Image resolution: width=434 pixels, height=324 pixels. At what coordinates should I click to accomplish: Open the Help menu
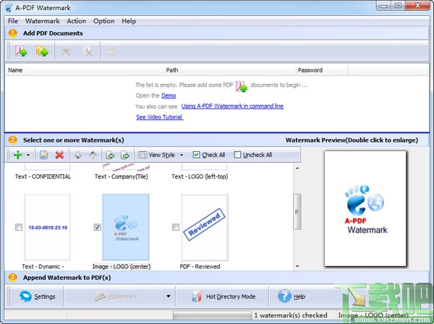[129, 21]
